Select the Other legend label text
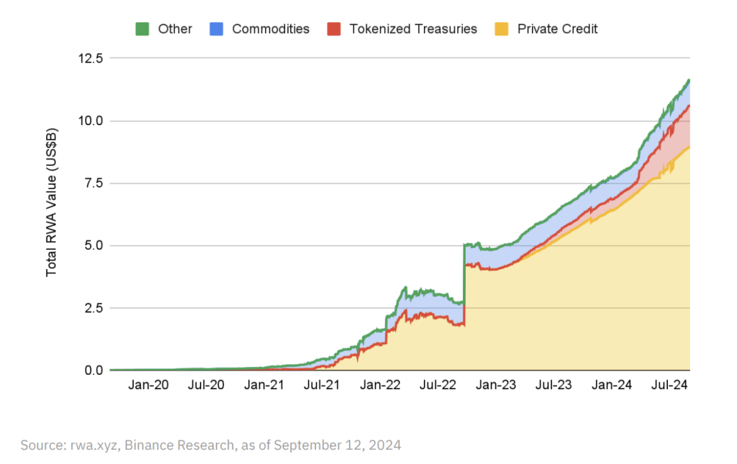Screen dimensions: 737x464 176,29
